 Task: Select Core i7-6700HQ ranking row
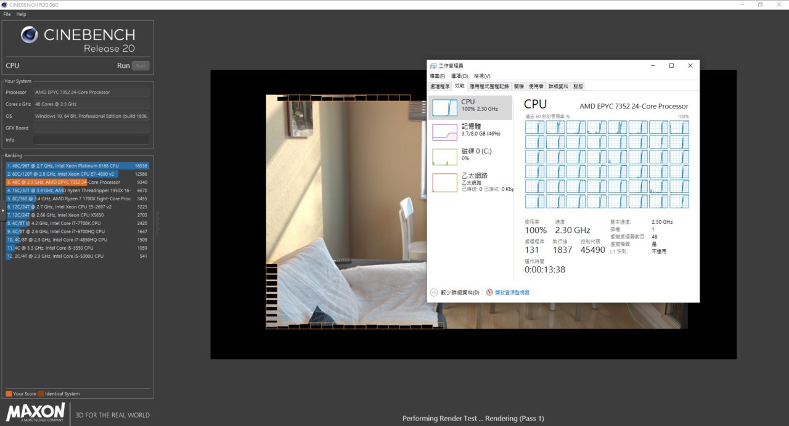pos(77,232)
